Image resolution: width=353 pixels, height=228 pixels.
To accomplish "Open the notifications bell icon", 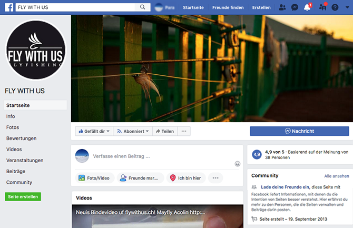I will click(x=307, y=7).
